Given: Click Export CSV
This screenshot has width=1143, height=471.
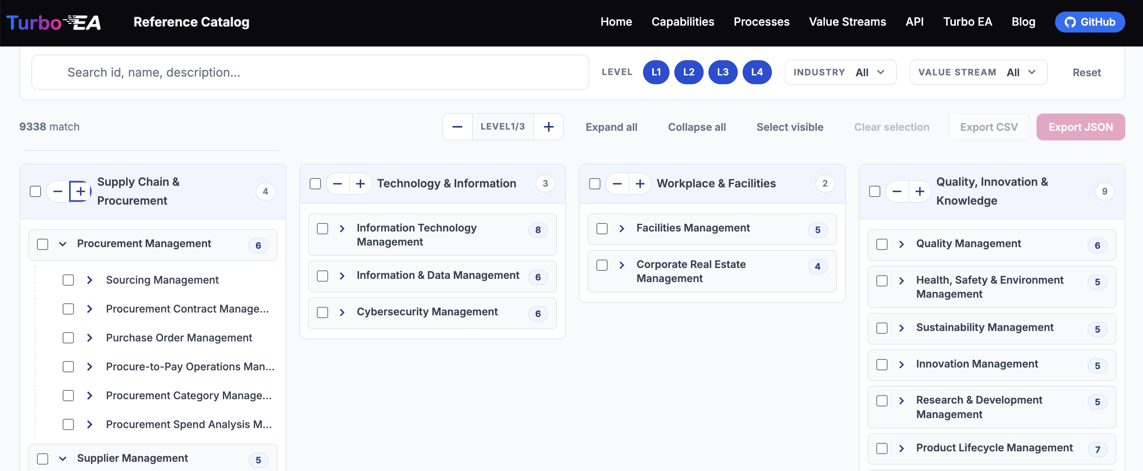Looking at the screenshot, I should [989, 127].
